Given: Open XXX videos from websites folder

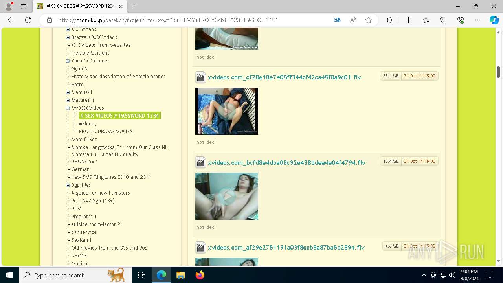Looking at the screenshot, I should pos(101,45).
